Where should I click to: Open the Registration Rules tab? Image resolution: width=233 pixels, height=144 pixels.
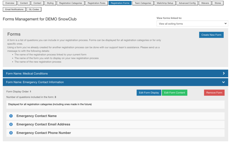(97, 3)
